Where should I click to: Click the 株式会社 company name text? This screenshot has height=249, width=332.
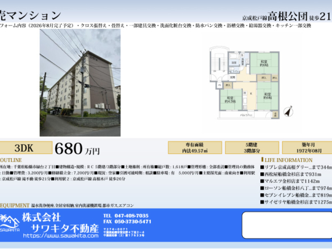(42, 218)
